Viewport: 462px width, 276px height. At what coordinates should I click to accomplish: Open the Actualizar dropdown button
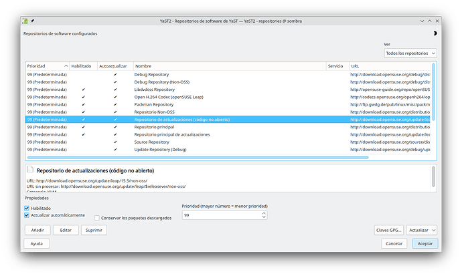[x=422, y=230]
